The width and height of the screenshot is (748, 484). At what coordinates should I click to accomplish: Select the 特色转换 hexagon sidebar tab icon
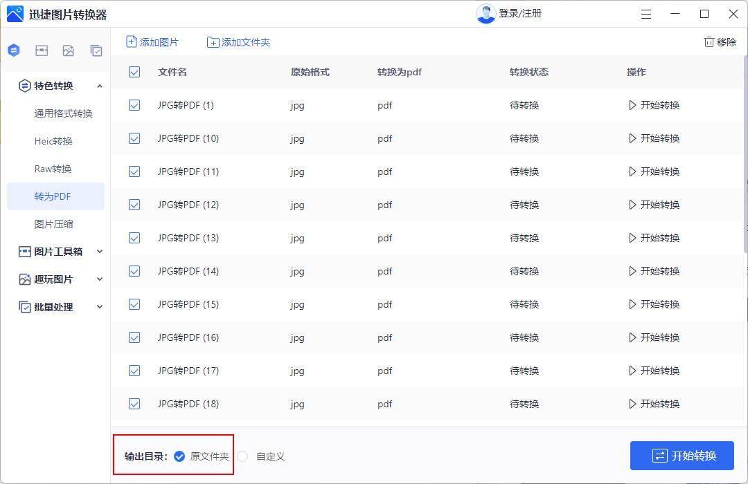(x=14, y=50)
